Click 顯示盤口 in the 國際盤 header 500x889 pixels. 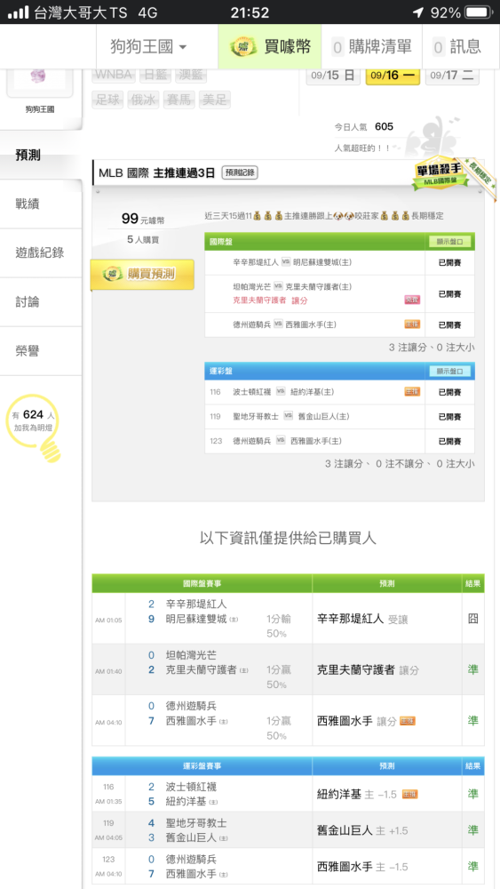[x=450, y=242]
